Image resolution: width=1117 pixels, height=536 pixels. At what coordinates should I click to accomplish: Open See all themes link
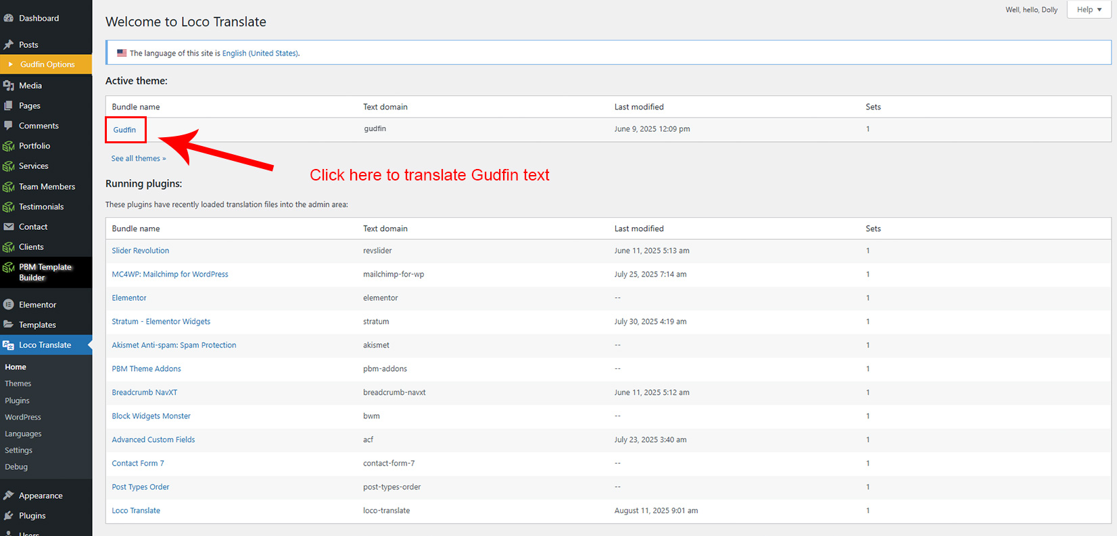[x=138, y=159]
